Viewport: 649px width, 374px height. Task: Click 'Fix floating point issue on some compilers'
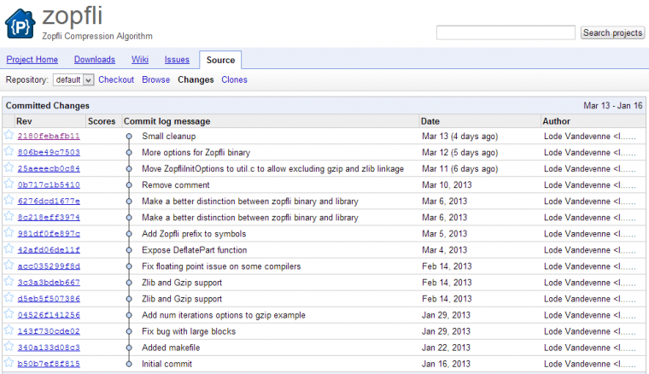click(x=221, y=266)
